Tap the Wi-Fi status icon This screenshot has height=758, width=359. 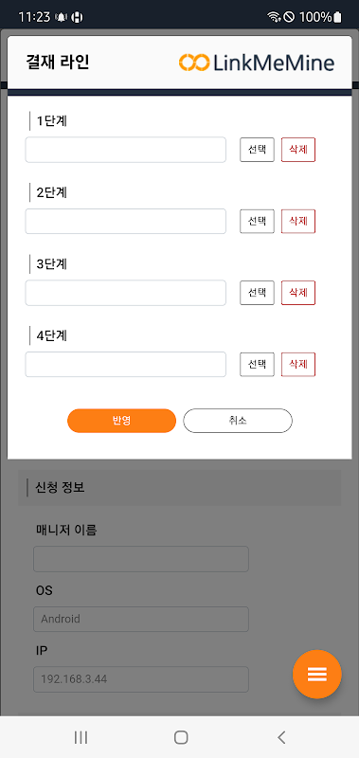coord(274,17)
